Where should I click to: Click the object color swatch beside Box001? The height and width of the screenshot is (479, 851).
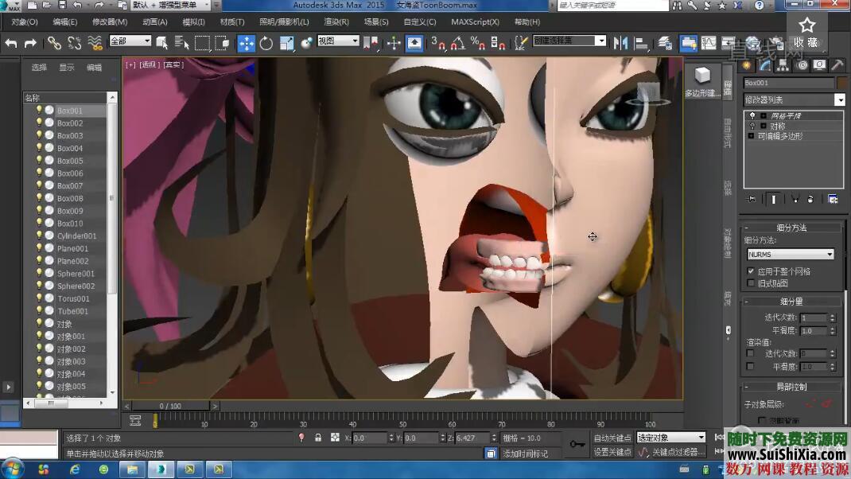(841, 83)
